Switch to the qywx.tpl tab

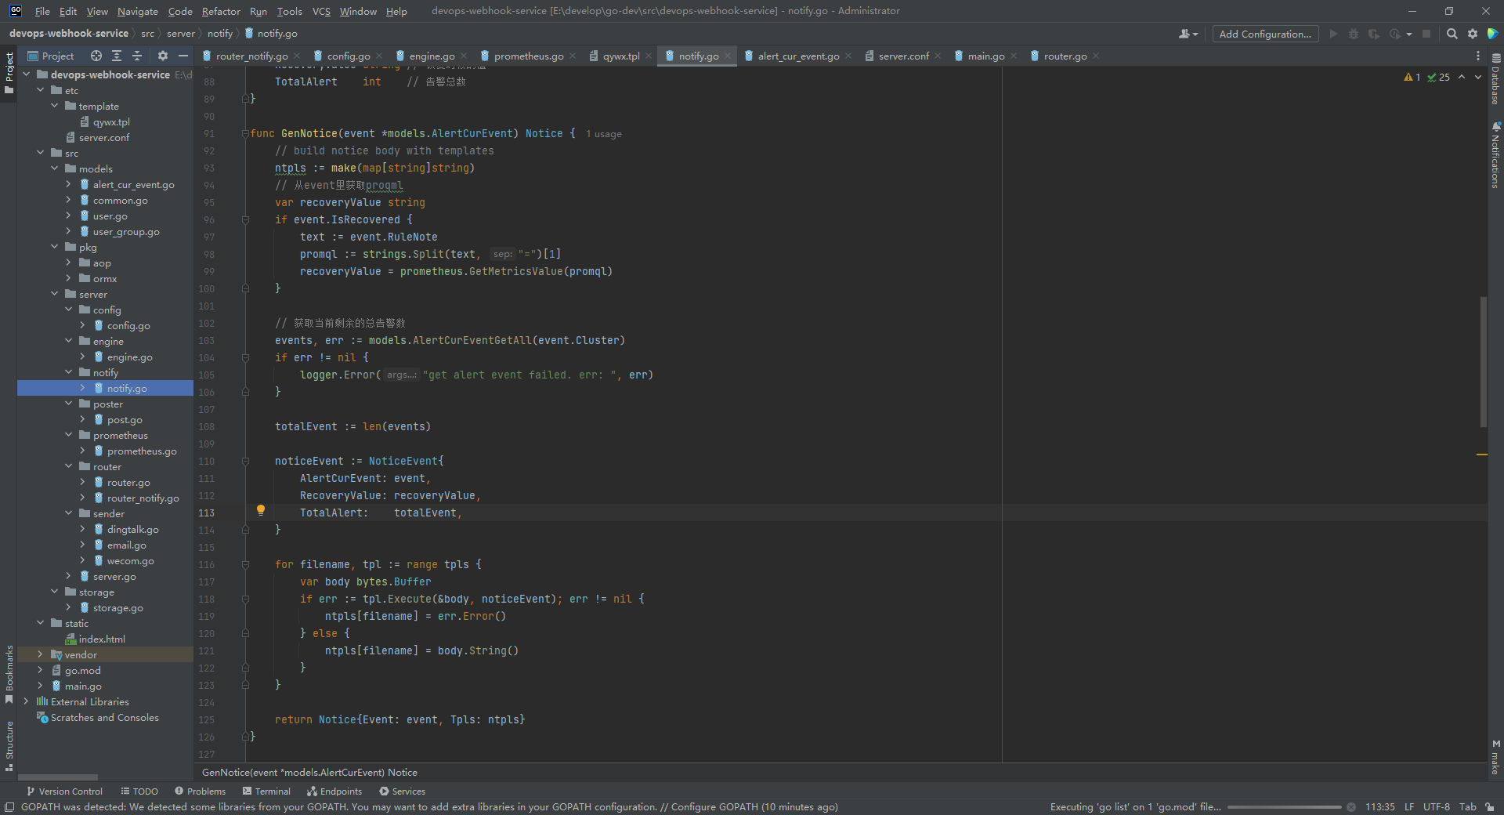pos(621,56)
